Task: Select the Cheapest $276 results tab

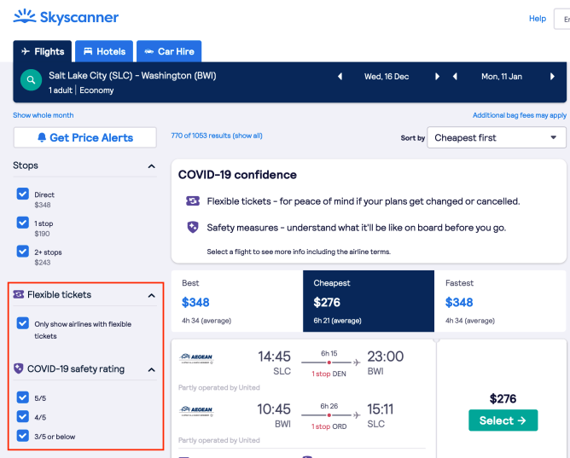Action: 369,301
